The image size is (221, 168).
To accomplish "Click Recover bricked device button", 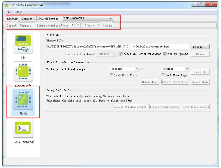I will point(129,107).
